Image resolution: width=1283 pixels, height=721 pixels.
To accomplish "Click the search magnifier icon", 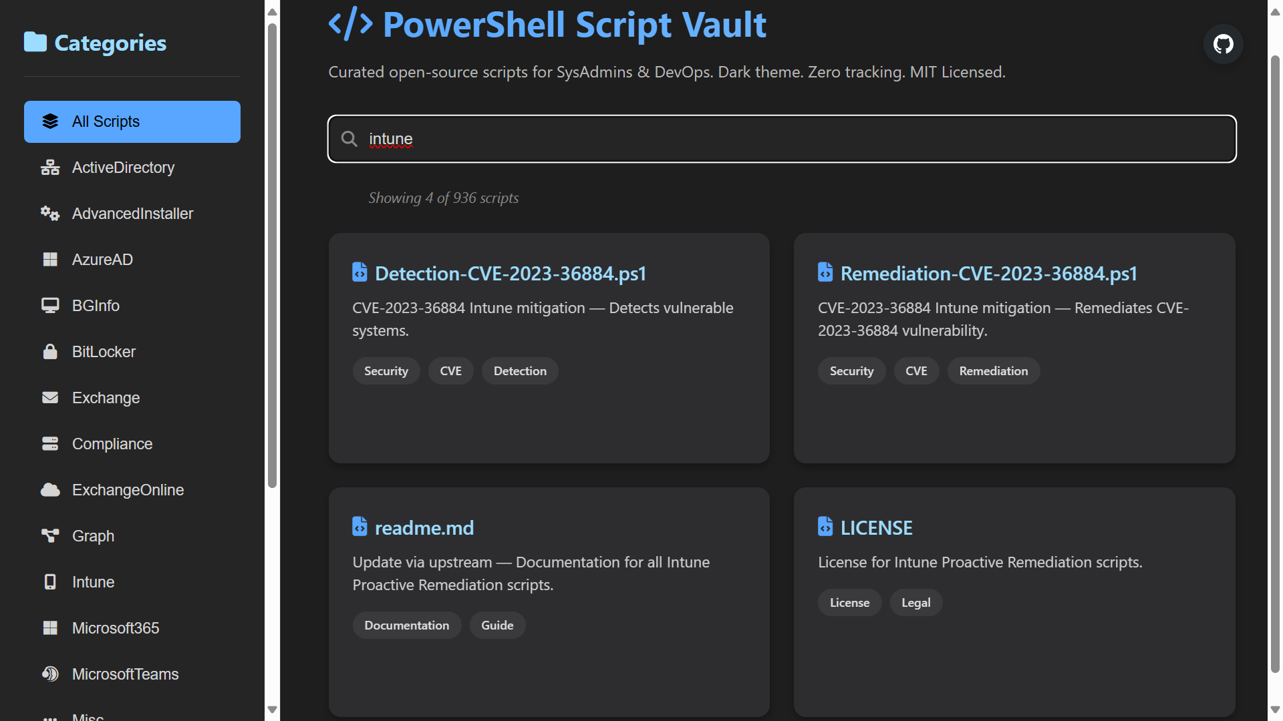I will coord(349,139).
